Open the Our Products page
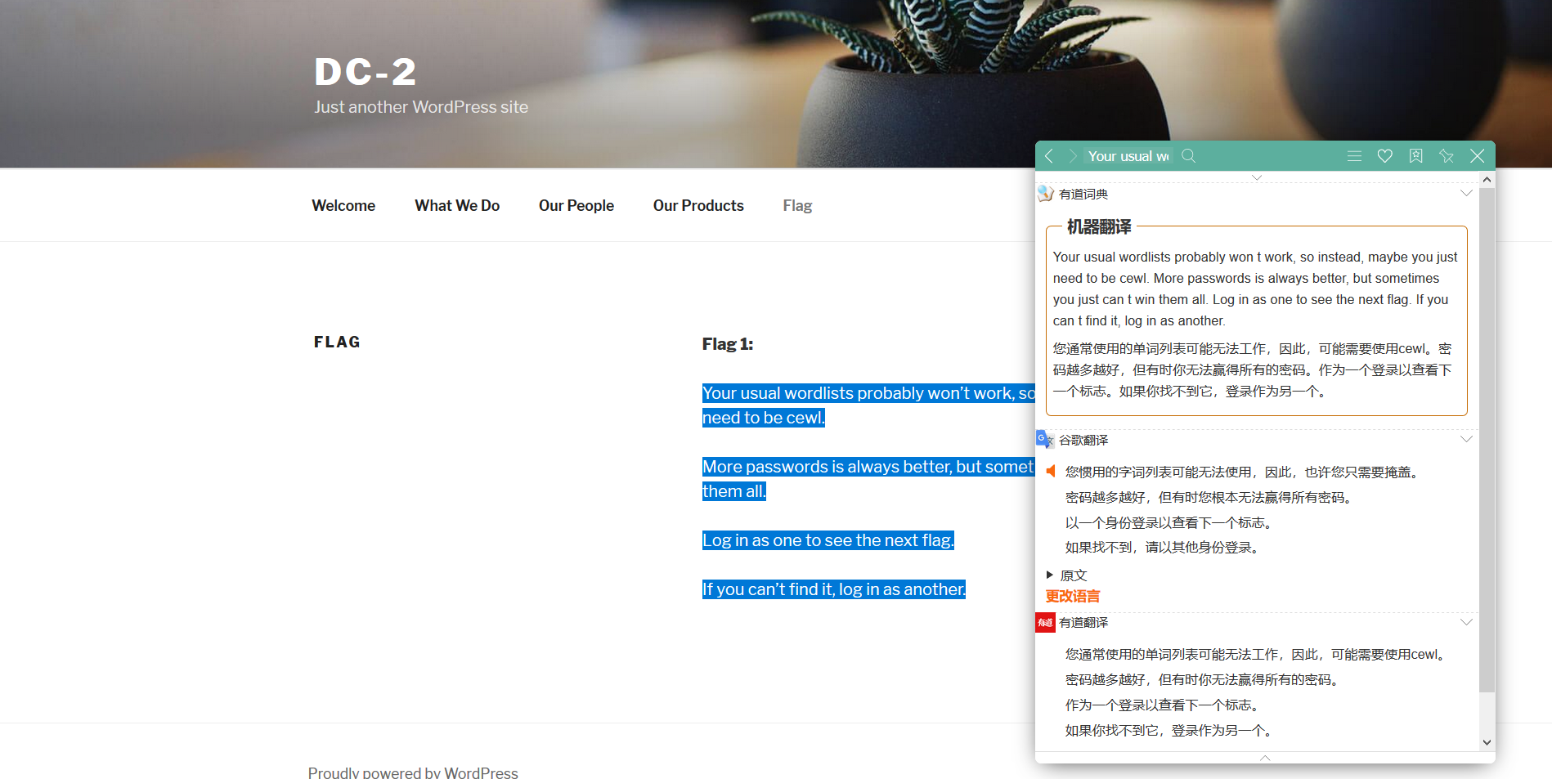The image size is (1552, 779). click(x=698, y=206)
